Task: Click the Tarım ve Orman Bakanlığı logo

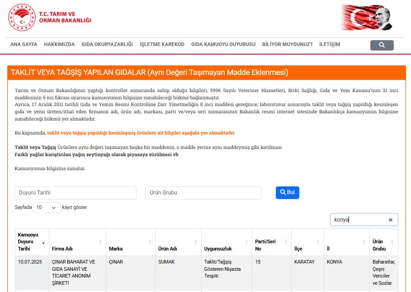Action: (x=50, y=17)
